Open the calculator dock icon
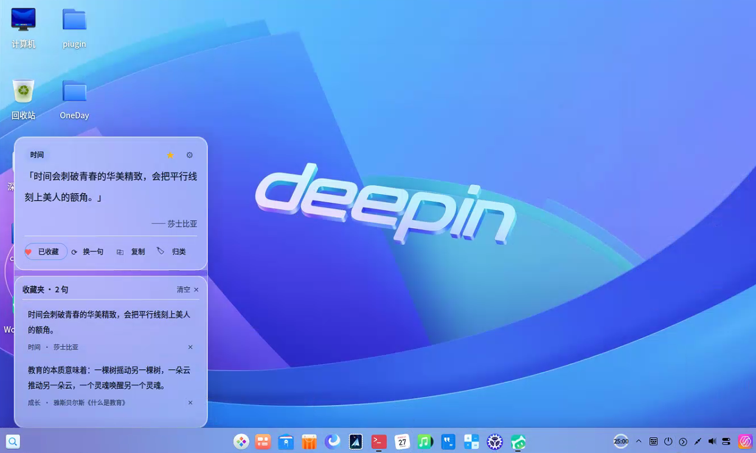Image resolution: width=756 pixels, height=453 pixels. (x=471, y=441)
